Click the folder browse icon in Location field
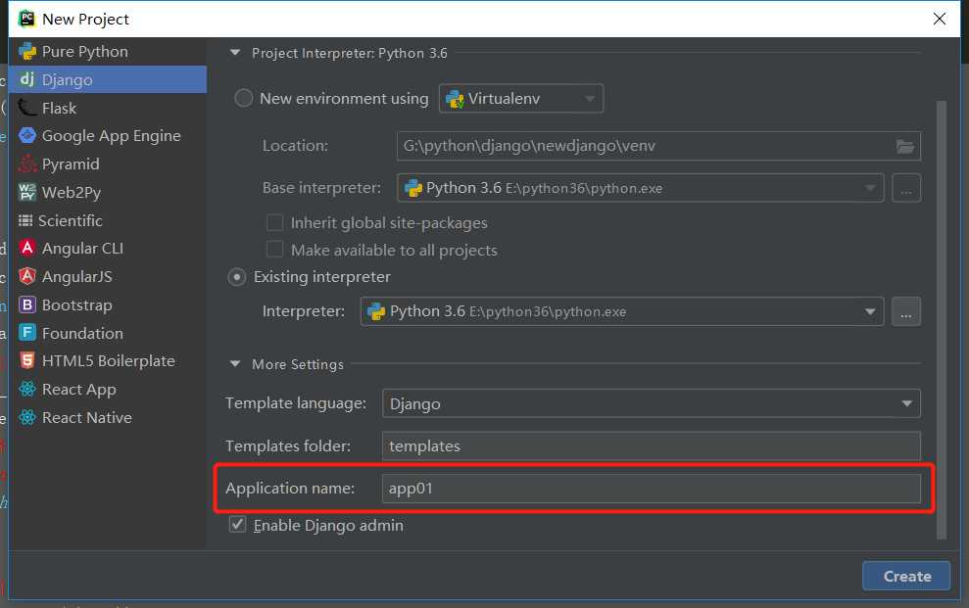This screenshot has width=969, height=608. click(905, 146)
